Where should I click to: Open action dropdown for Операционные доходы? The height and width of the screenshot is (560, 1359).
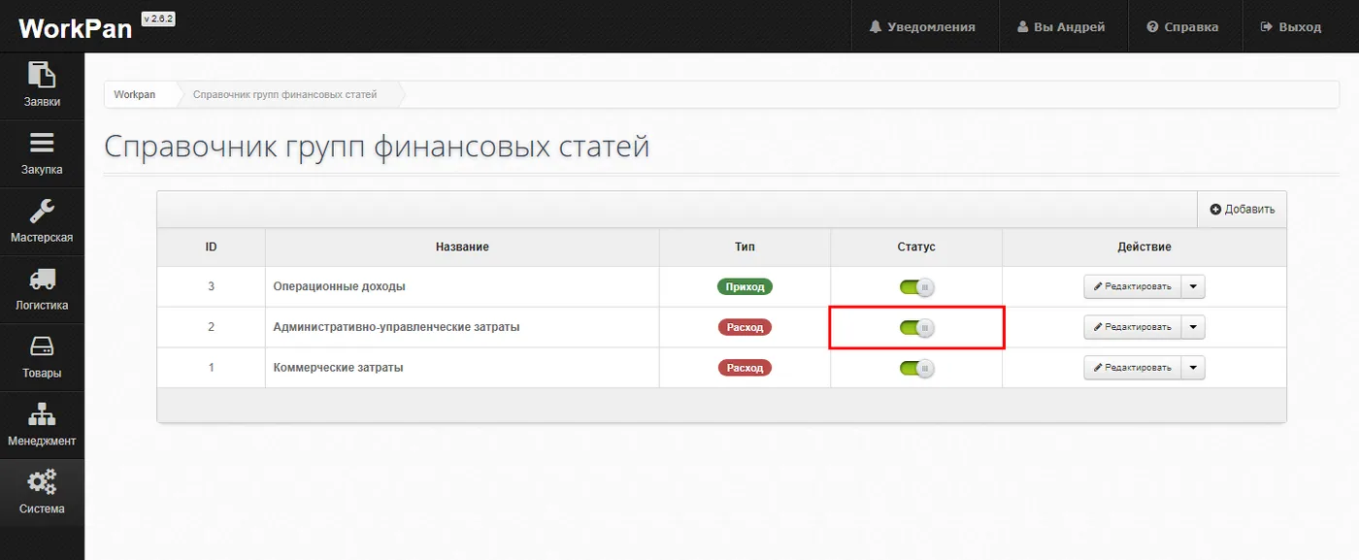click(x=1193, y=286)
